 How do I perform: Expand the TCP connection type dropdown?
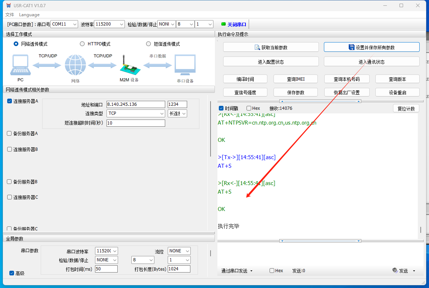(x=136, y=113)
